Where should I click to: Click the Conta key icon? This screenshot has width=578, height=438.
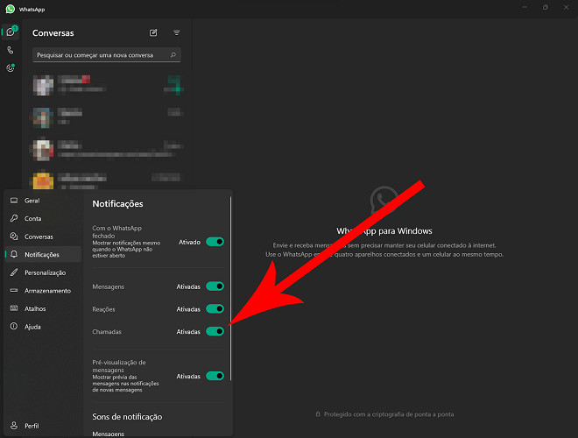point(14,218)
